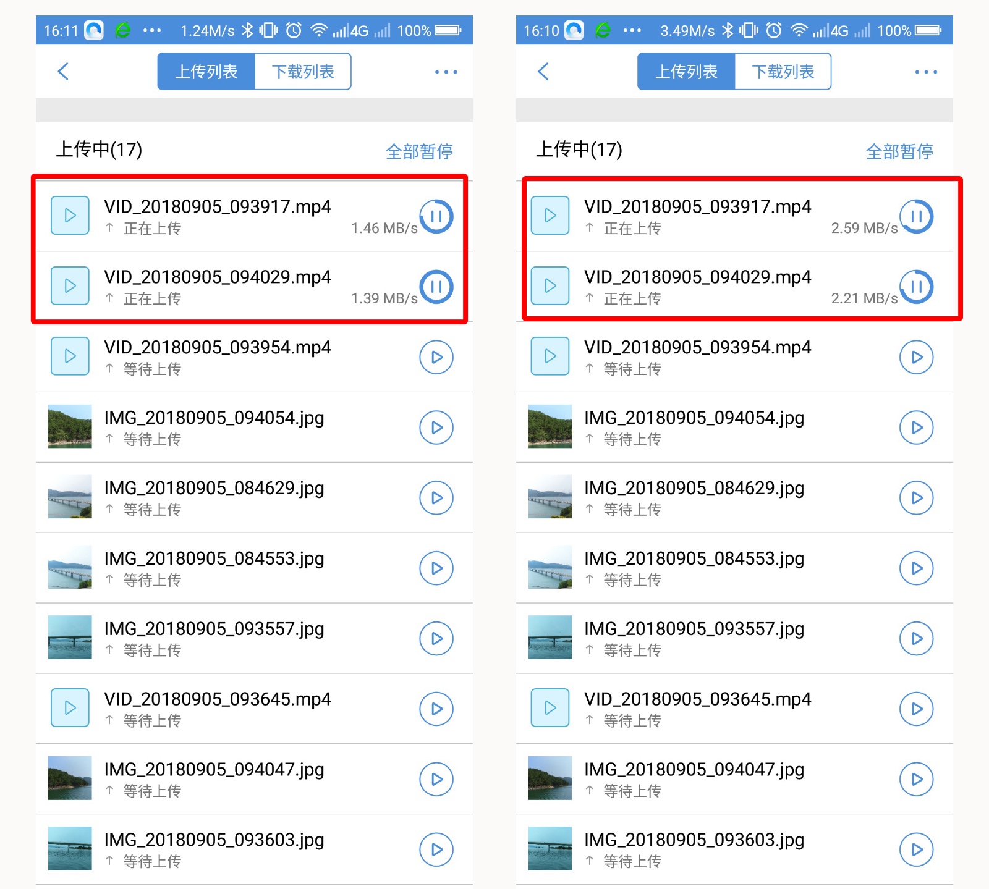Tap the back arrow in the right screen
989x889 pixels.
pos(543,72)
